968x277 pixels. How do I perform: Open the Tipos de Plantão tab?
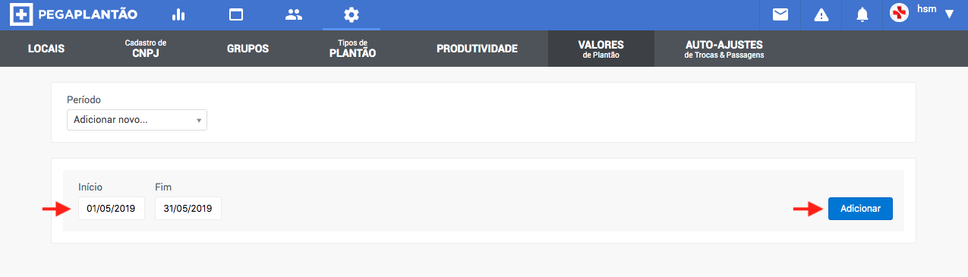point(352,49)
